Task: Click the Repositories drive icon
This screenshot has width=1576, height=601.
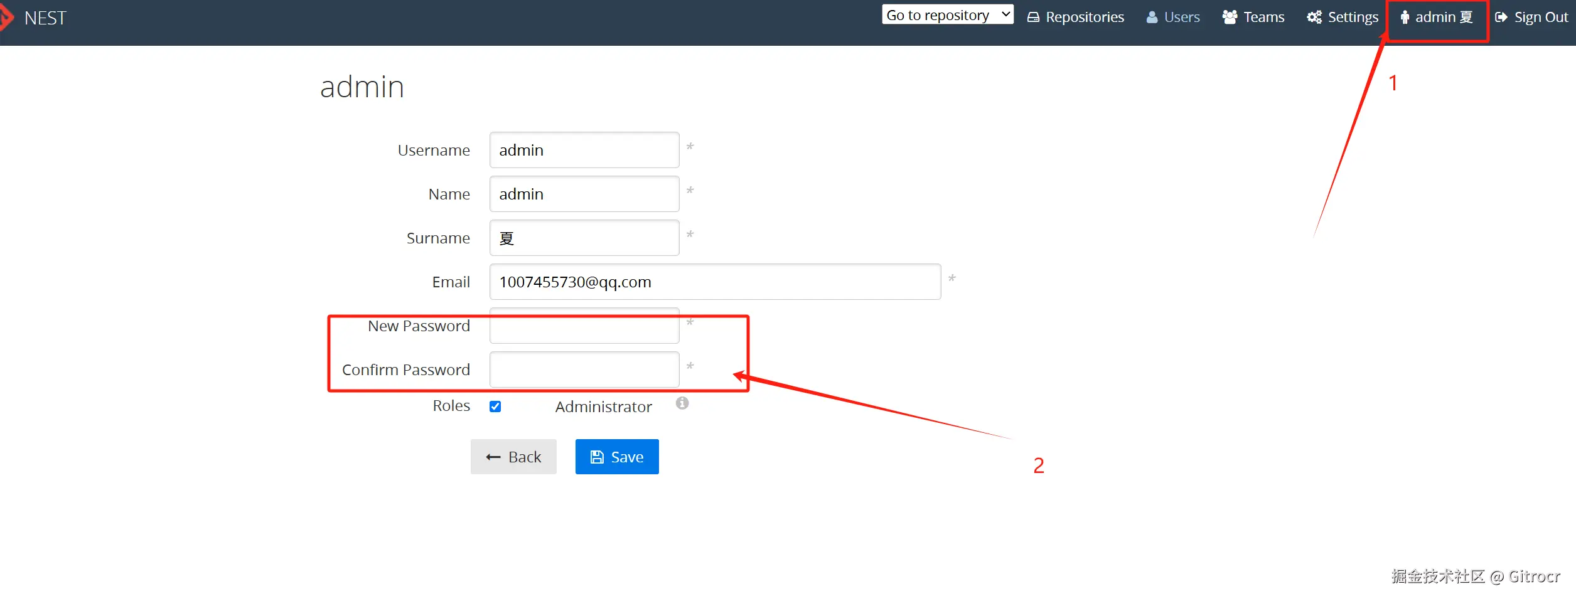Action: pyautogui.click(x=1033, y=18)
